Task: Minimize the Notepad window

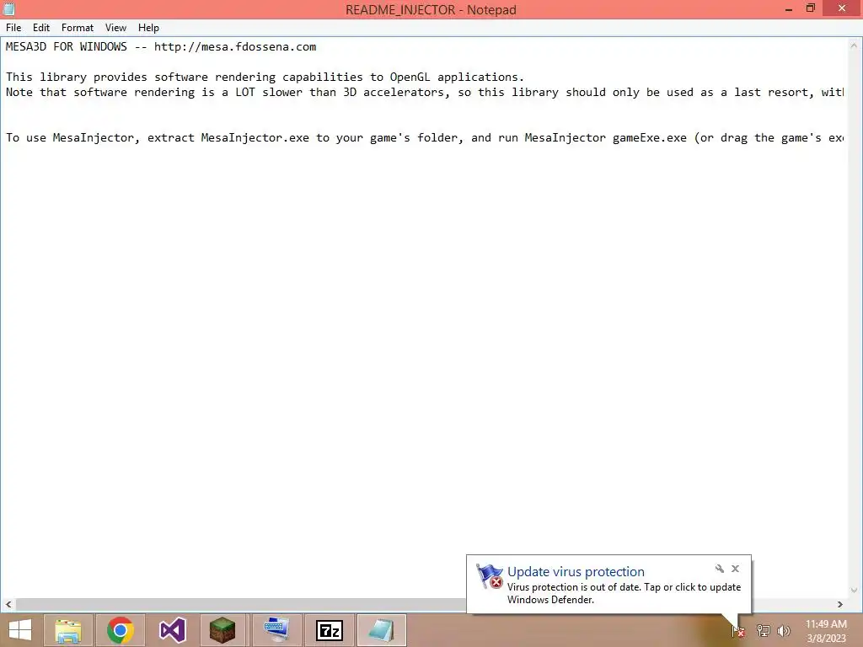Action: 789,8
